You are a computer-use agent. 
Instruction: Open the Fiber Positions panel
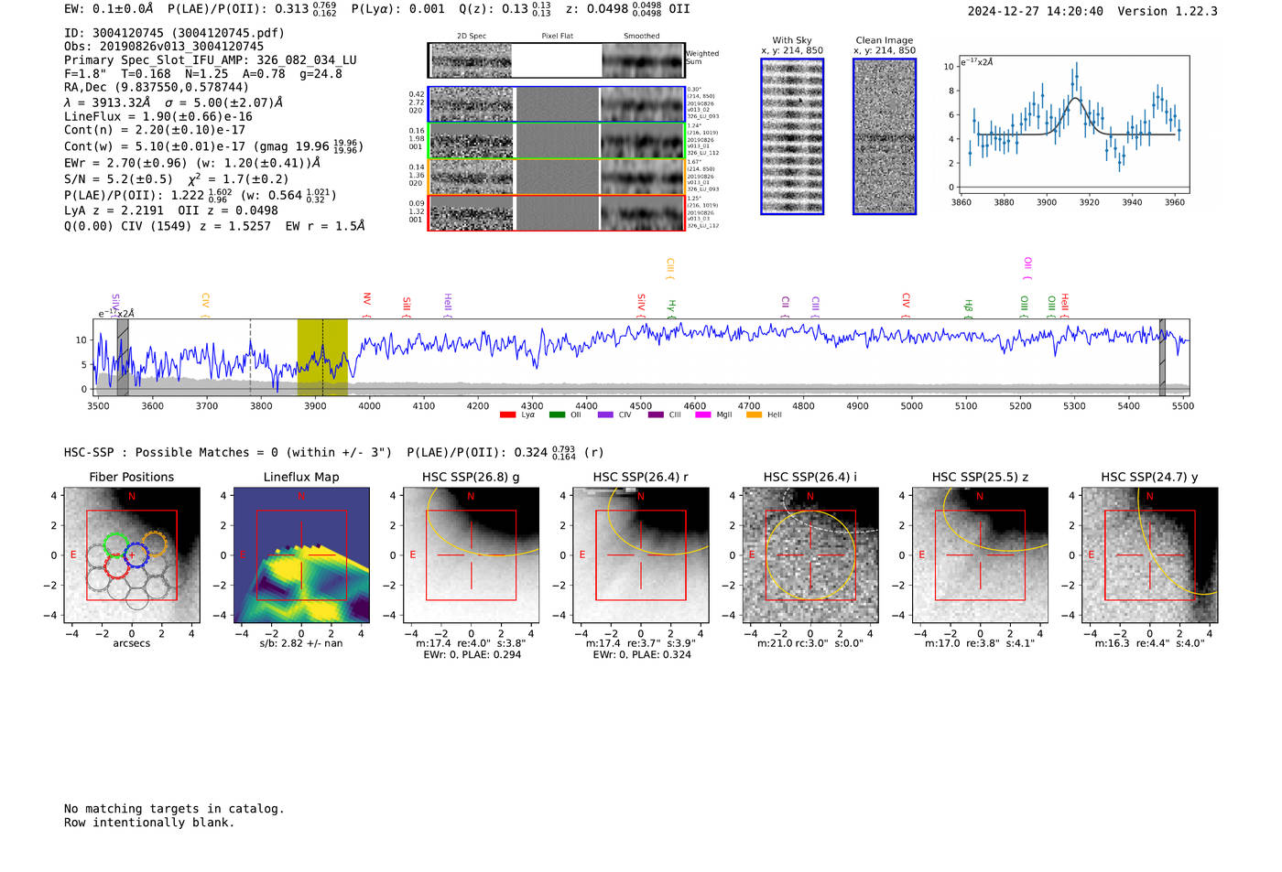[132, 555]
